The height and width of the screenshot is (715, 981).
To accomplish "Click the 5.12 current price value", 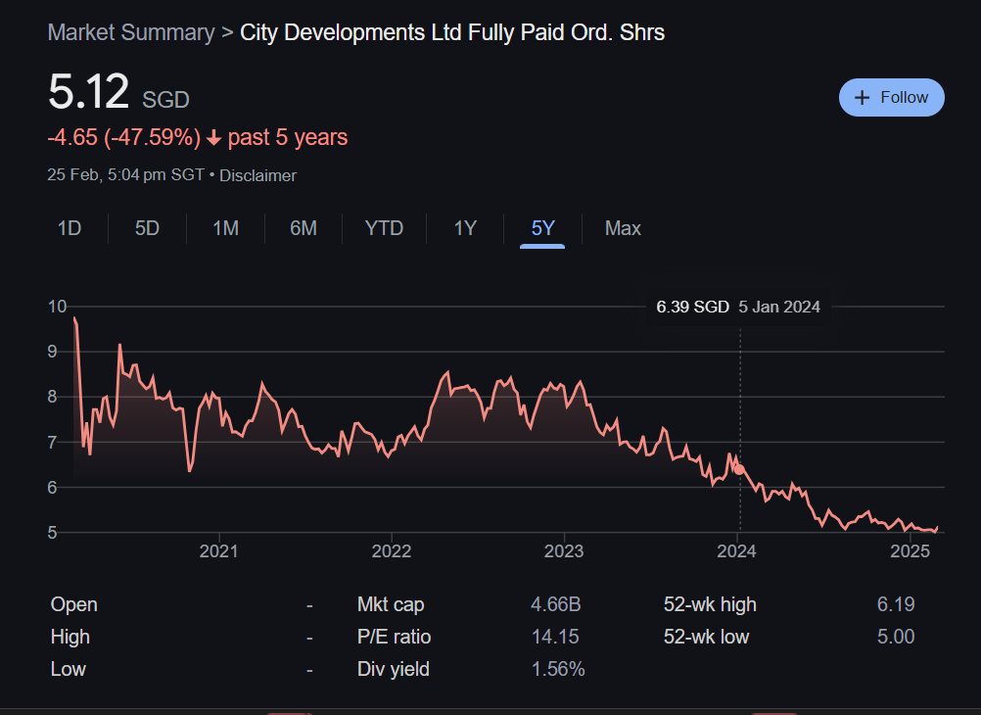I will tap(88, 92).
